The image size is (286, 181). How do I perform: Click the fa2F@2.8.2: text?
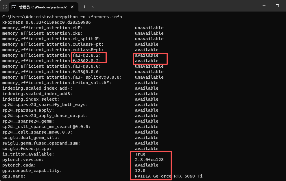[x=87, y=55]
